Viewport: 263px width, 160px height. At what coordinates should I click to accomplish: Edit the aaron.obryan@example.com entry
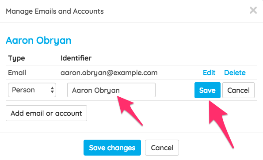coord(209,72)
